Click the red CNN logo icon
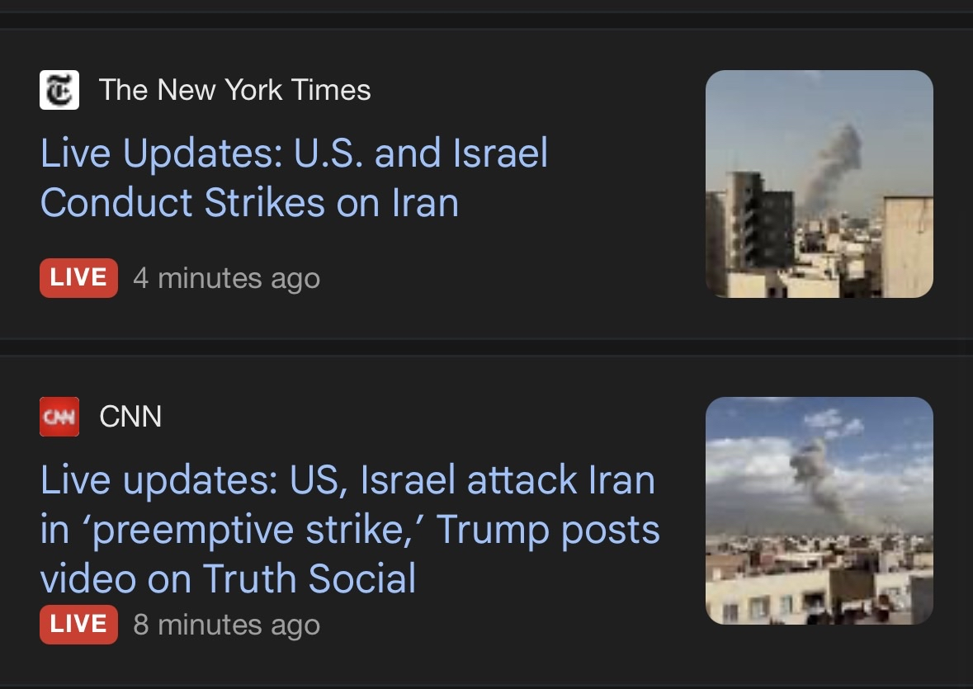Viewport: 973px width, 689px height. tap(59, 417)
